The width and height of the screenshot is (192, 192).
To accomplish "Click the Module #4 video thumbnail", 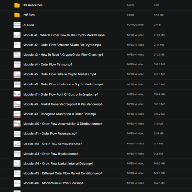I will click(x=17, y=65).
